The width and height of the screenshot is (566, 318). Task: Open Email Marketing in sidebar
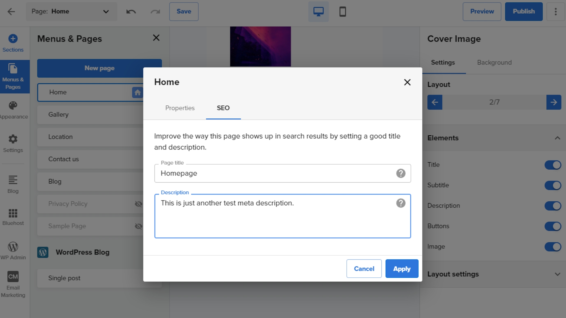click(13, 284)
